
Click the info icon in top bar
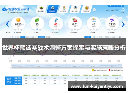click(x=118, y=6)
